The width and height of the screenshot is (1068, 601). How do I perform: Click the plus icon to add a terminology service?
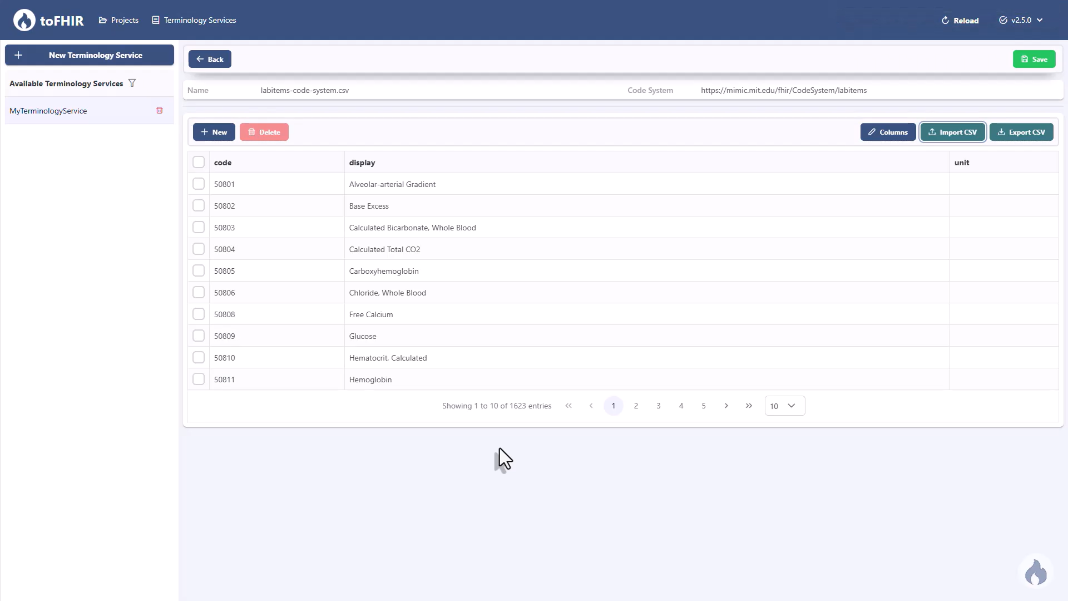pyautogui.click(x=18, y=55)
